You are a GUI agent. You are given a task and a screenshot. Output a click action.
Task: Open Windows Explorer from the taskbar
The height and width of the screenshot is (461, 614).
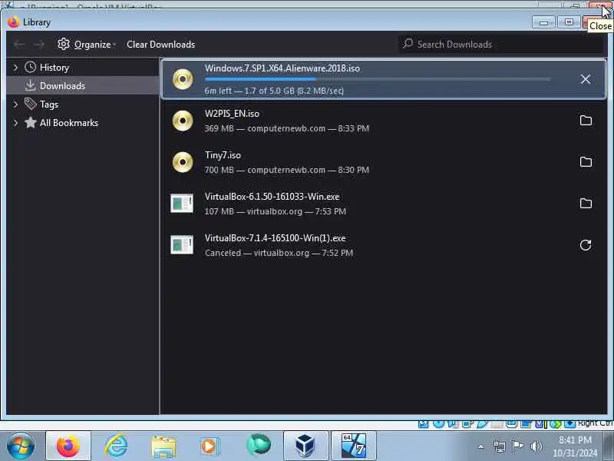[x=163, y=446]
